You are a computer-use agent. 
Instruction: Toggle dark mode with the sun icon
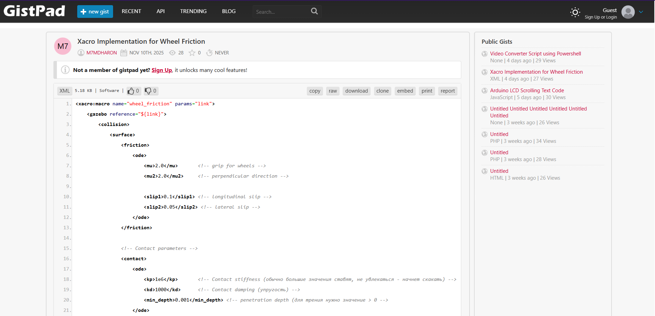point(575,12)
